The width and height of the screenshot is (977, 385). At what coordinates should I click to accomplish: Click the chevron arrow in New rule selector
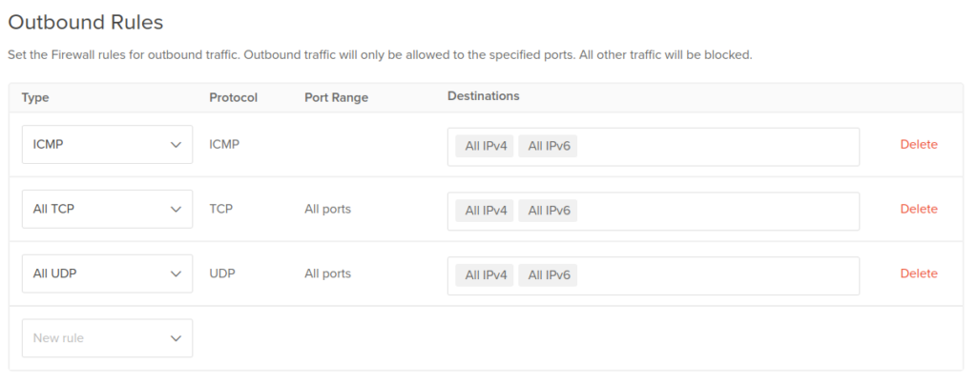(176, 339)
